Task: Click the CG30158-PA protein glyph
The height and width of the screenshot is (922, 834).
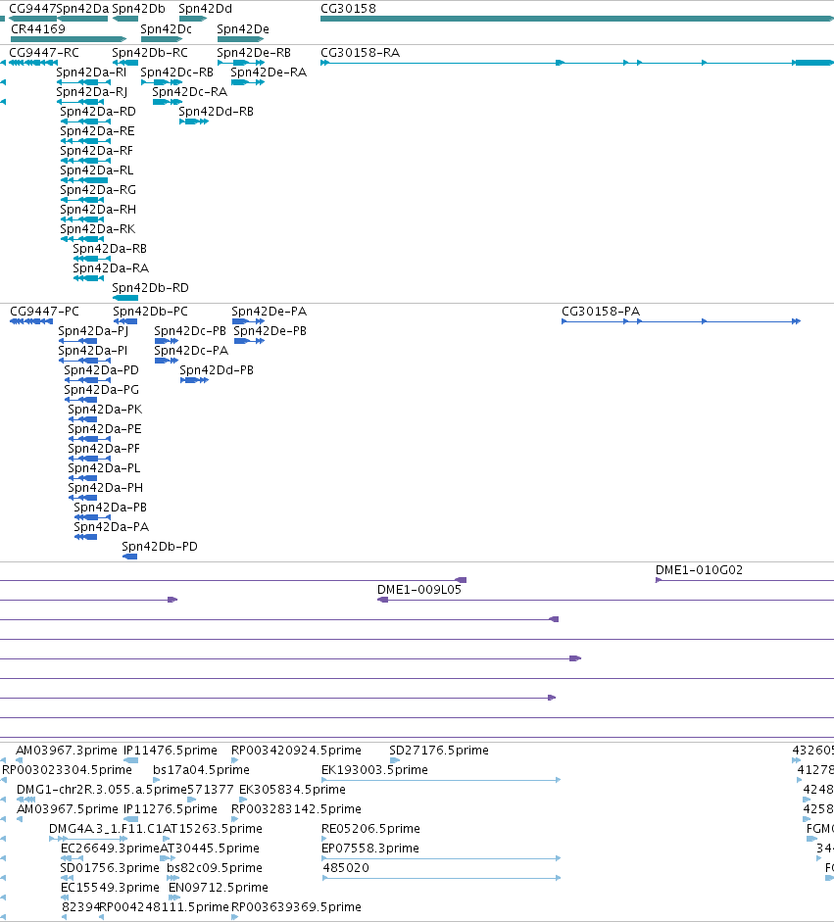Action: (681, 321)
